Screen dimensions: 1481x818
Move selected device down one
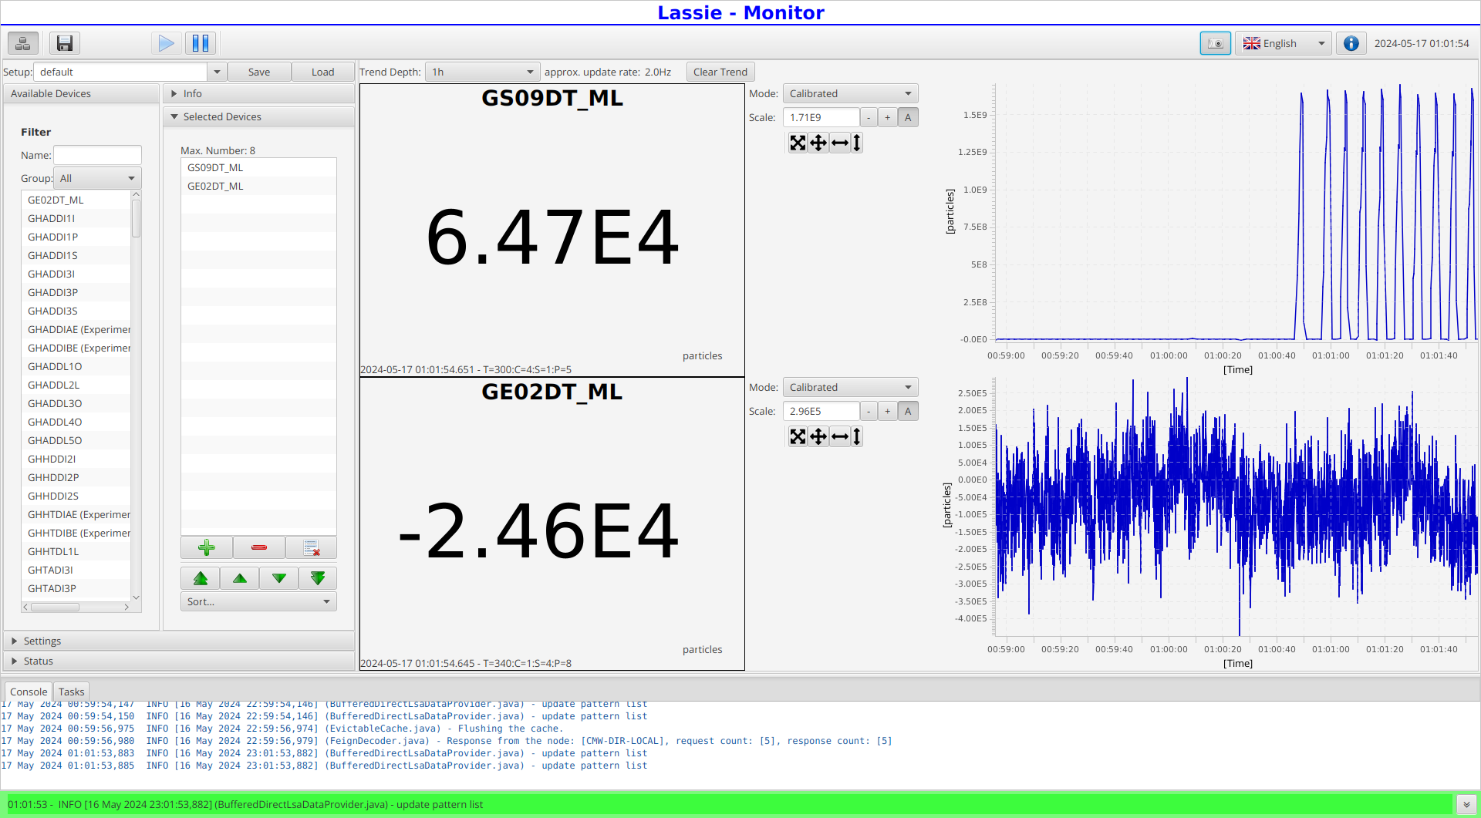tap(279, 578)
